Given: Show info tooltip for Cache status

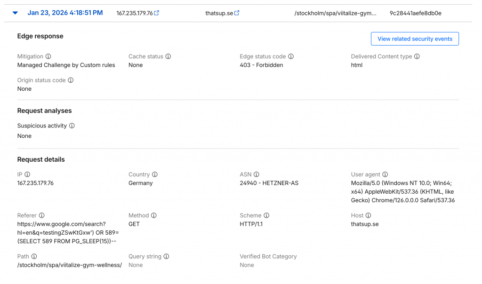Looking at the screenshot, I should point(168,56).
